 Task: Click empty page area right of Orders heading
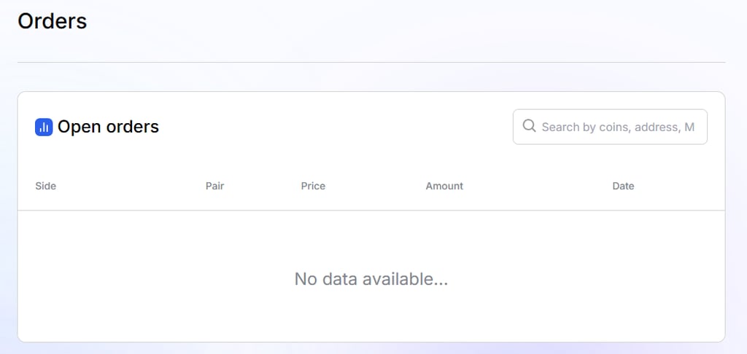pos(405,21)
